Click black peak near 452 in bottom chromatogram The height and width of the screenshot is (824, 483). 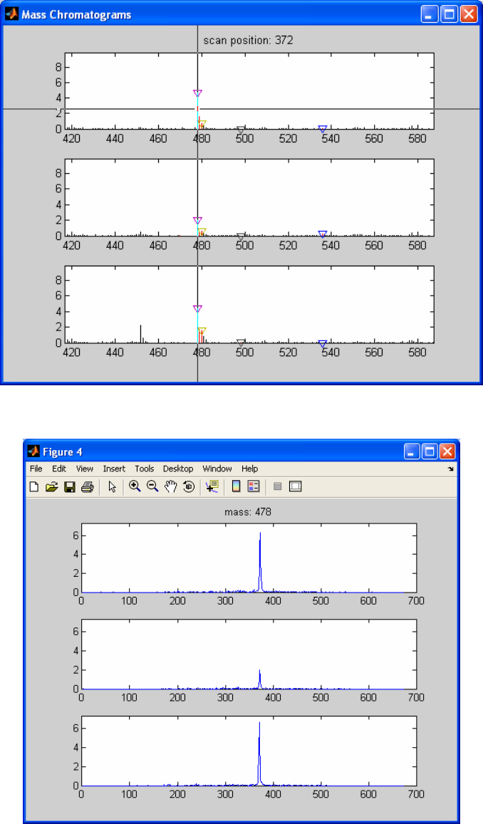pos(141,334)
